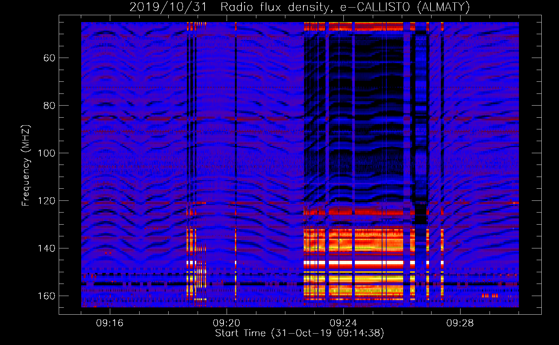Click the 09:20 time tick label
The height and width of the screenshot is (345, 559).
[227, 323]
